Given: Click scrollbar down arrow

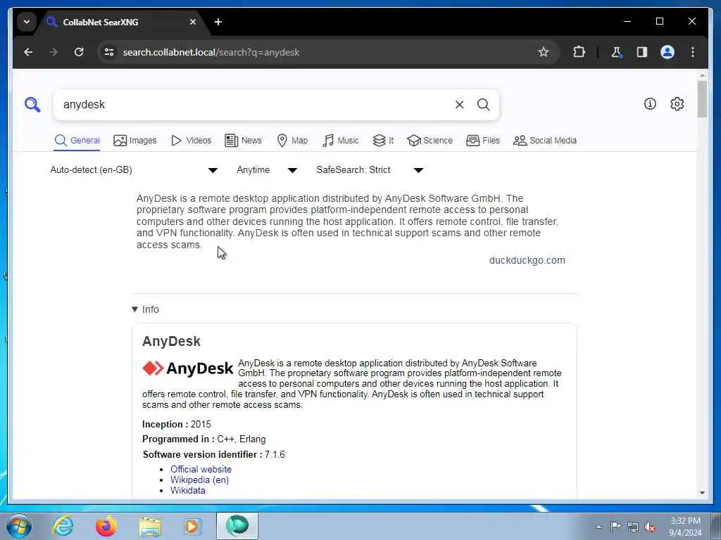Looking at the screenshot, I should pyautogui.click(x=702, y=493).
